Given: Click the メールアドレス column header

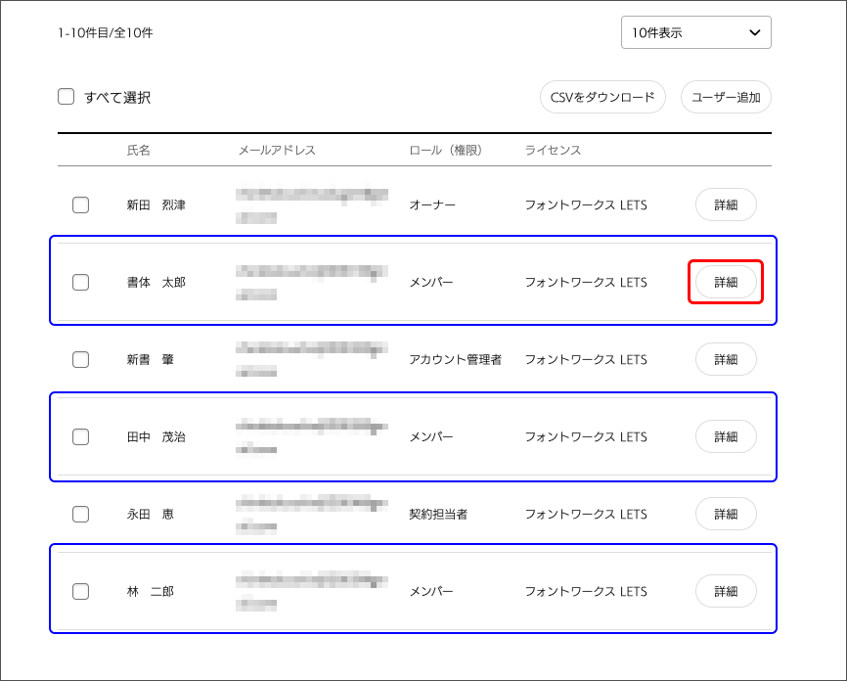Looking at the screenshot, I should click(277, 150).
